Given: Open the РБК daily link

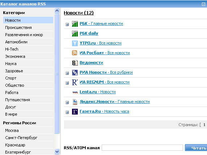Looking at the screenshot, I should point(89,33).
